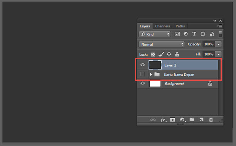Switch to the Layers tab
The height and width of the screenshot is (146, 236).
[145, 26]
